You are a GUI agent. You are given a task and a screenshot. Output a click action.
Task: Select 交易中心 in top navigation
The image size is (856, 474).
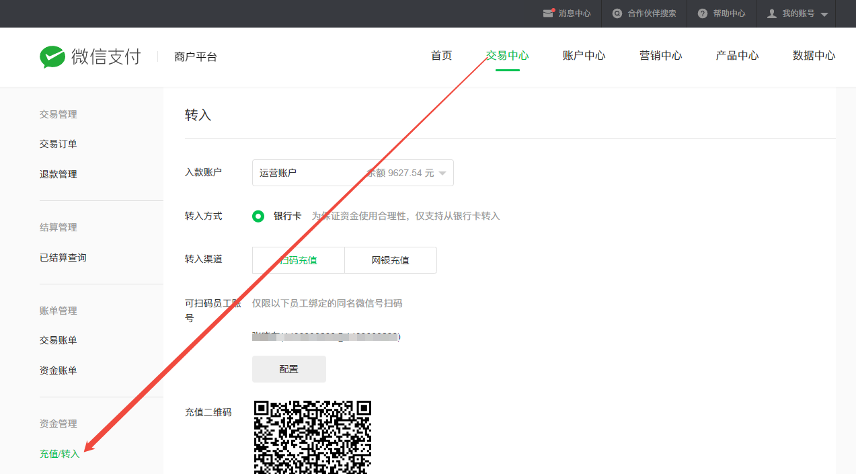click(x=508, y=56)
